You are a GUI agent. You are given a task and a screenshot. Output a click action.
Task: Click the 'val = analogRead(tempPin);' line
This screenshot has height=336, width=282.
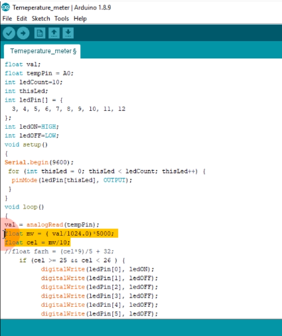coord(52,224)
